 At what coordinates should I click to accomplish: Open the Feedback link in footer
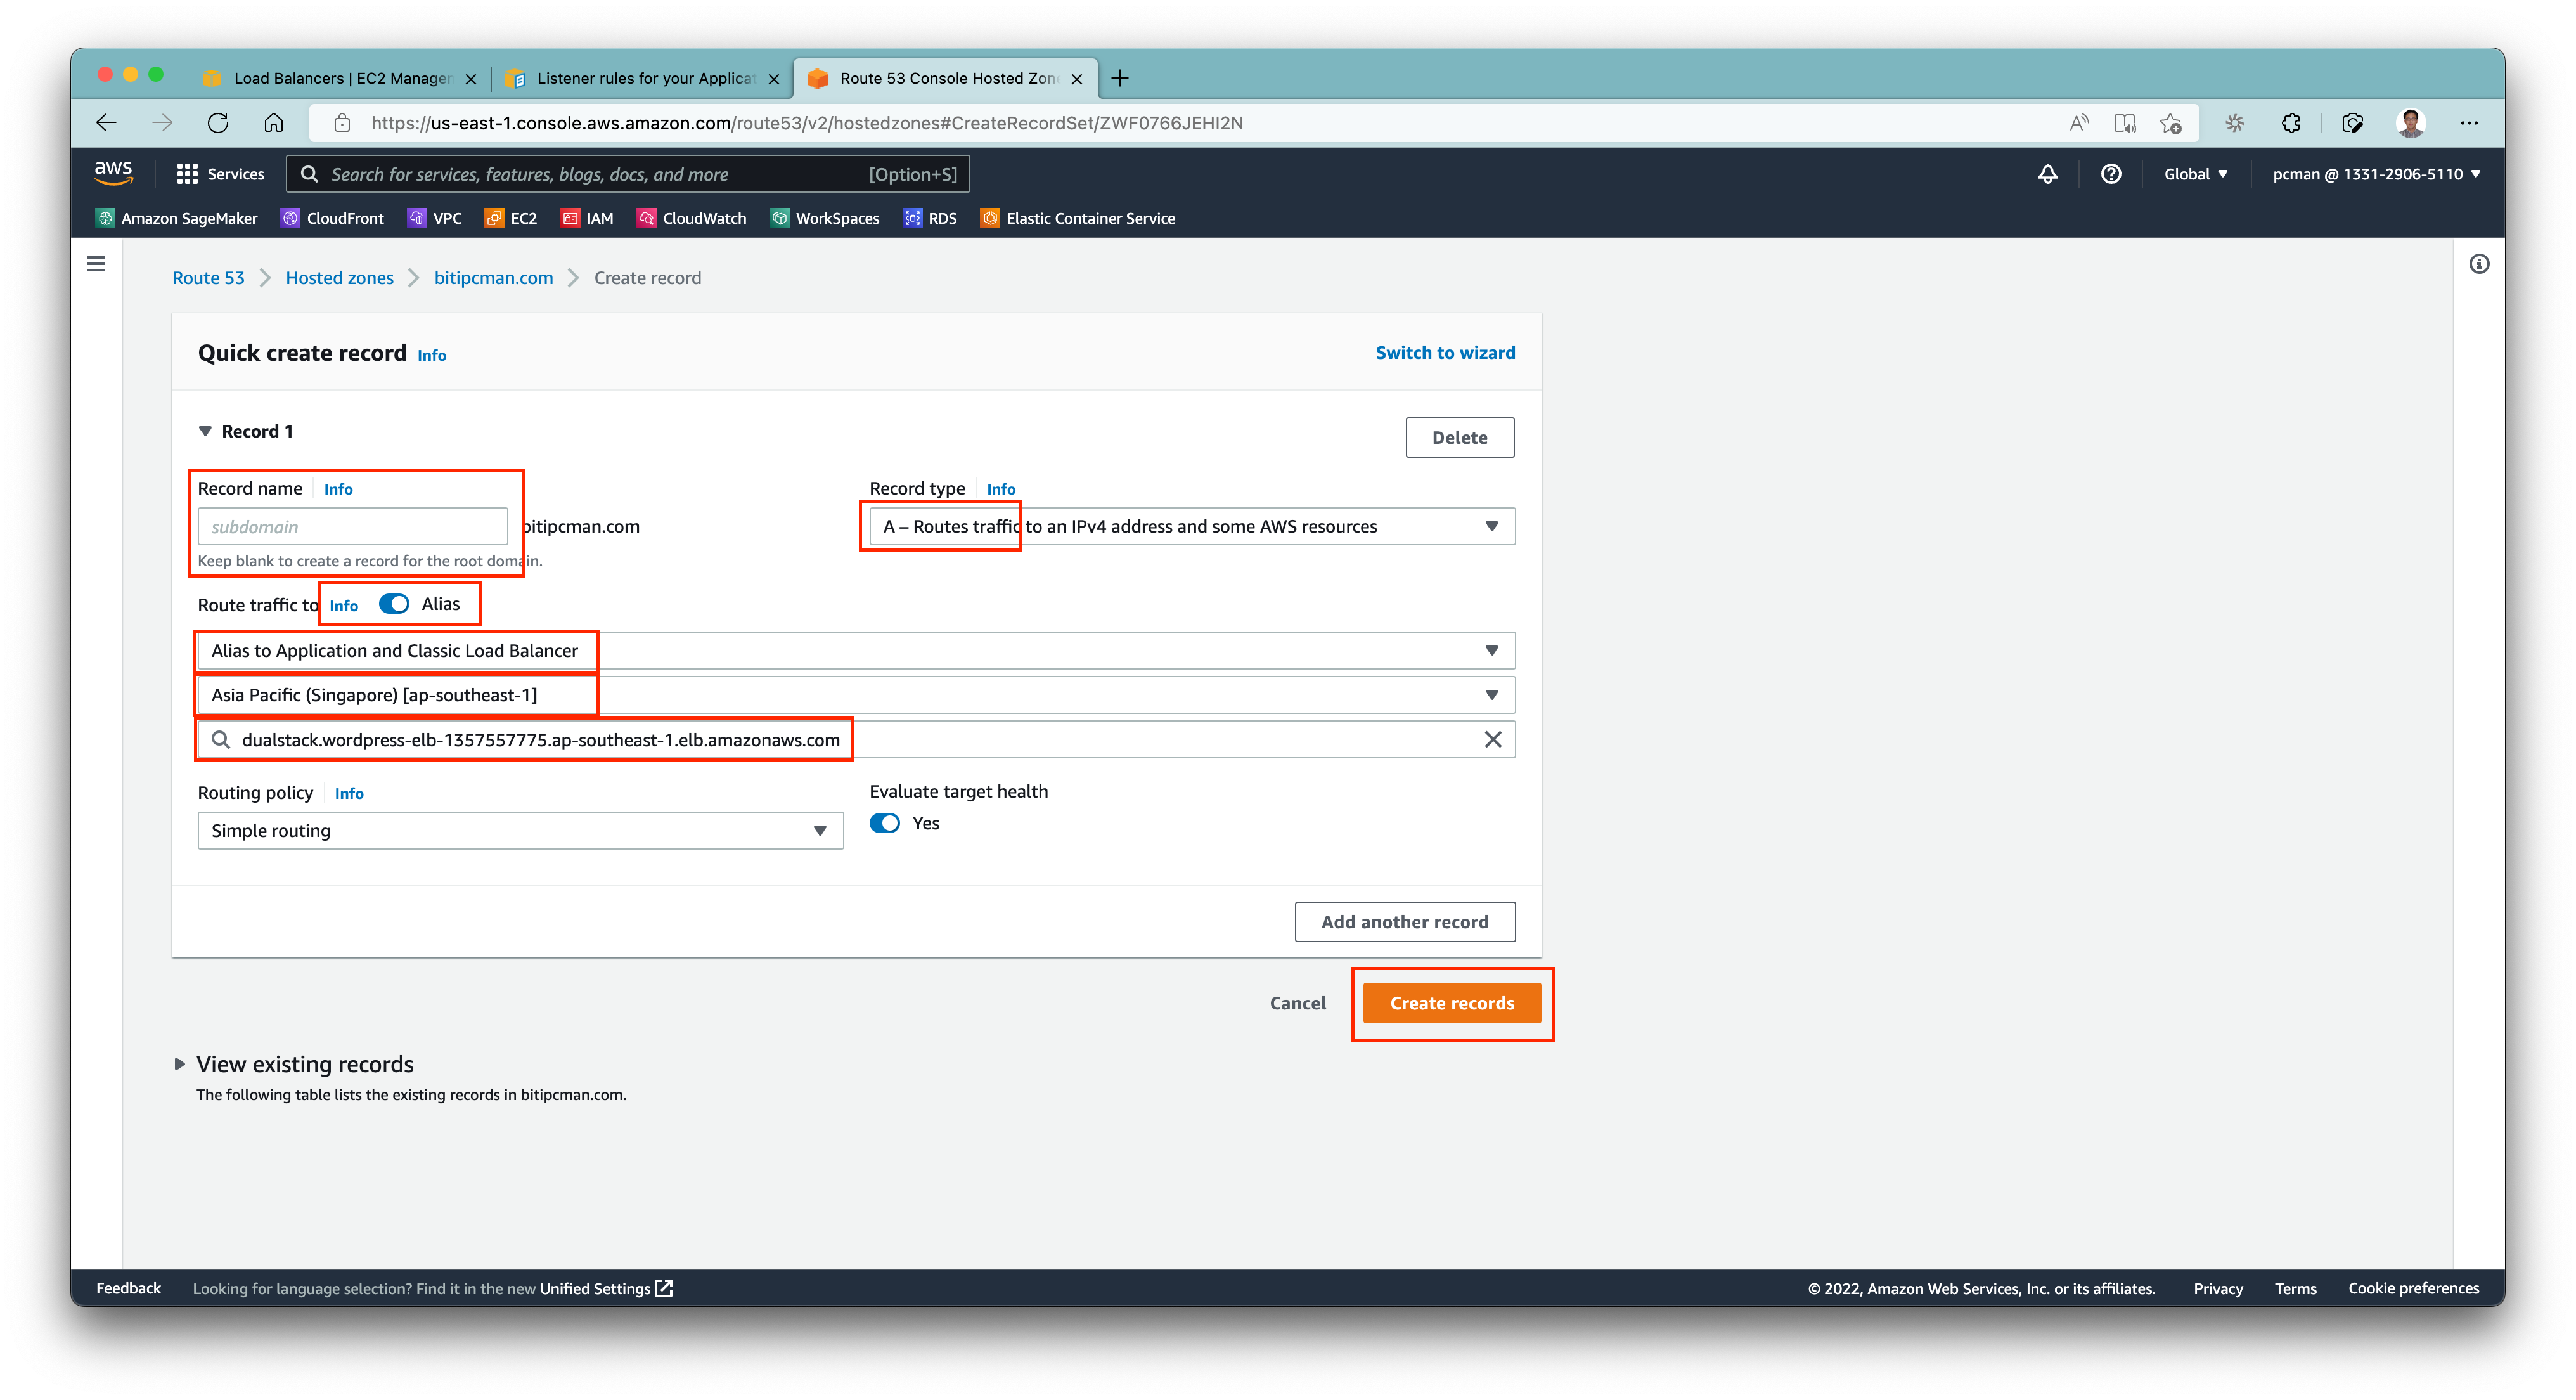point(128,1288)
